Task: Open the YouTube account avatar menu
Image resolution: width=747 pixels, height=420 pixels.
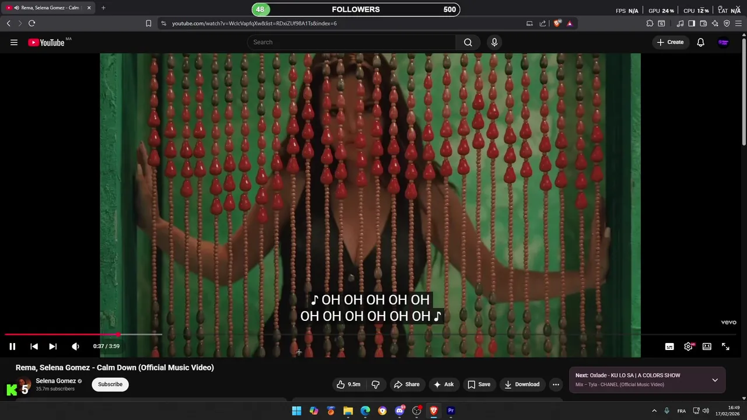Action: pyautogui.click(x=723, y=42)
